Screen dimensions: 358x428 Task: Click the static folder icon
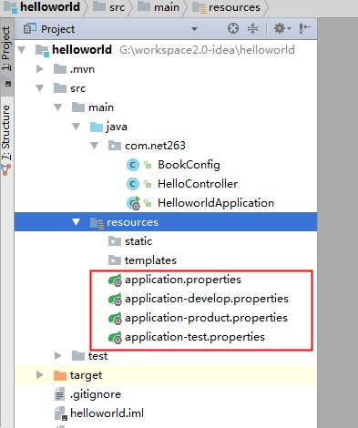pyautogui.click(x=115, y=241)
